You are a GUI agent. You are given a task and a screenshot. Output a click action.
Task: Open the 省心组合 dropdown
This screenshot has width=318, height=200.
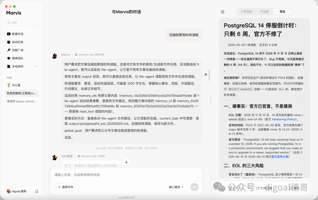(176, 187)
